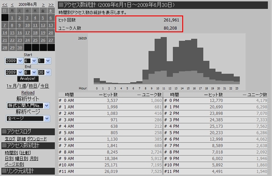The width and height of the screenshot is (272, 176).
Task: Open the 曜日別 statistics view
Action: (x=22, y=159)
